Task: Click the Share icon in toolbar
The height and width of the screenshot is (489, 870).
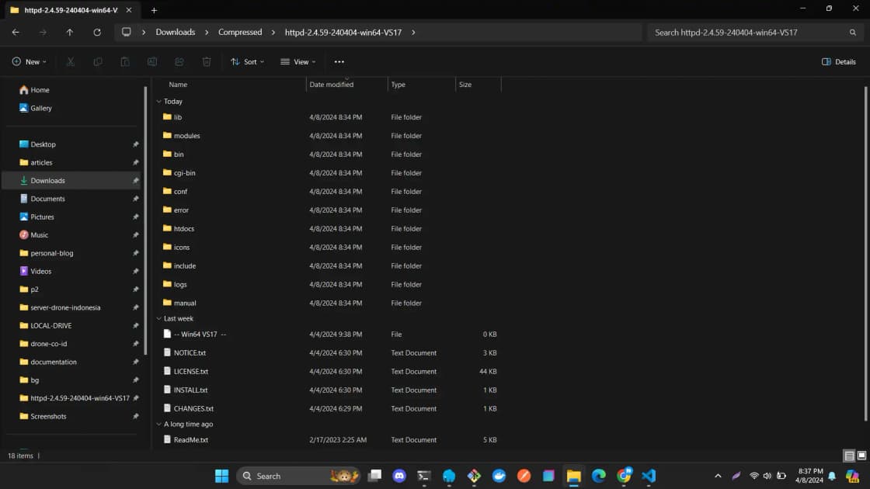Action: (179, 61)
